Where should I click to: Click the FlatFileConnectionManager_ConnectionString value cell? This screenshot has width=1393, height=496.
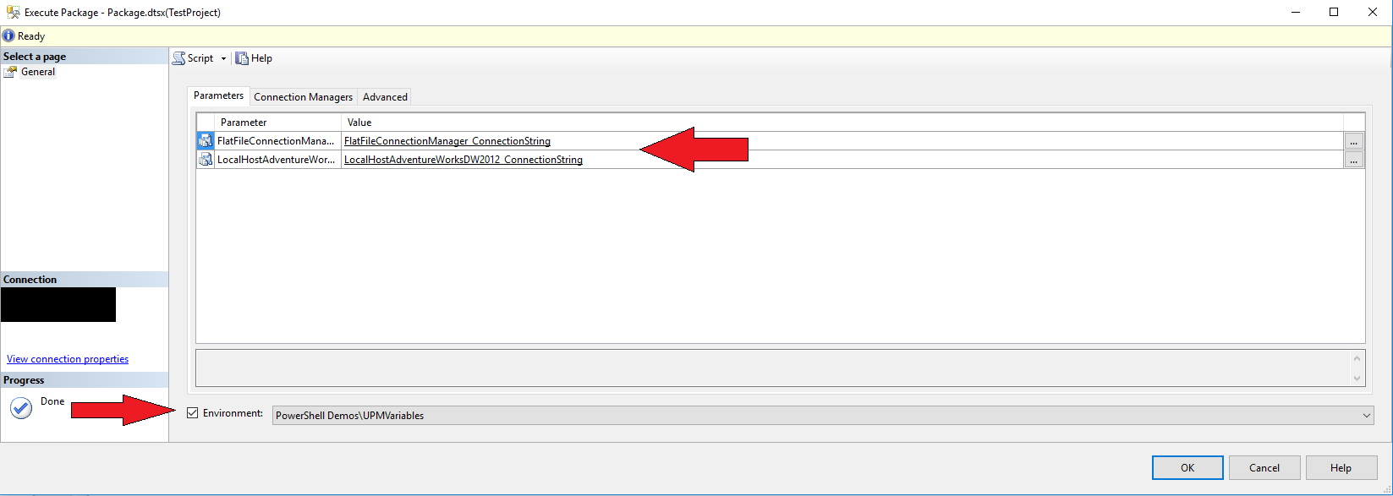pos(447,141)
